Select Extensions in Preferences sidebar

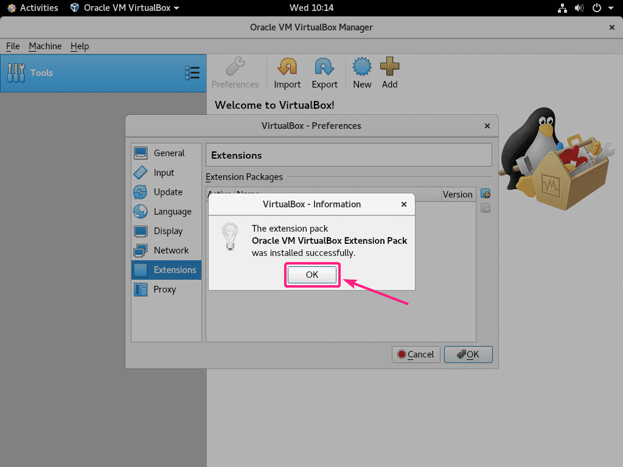point(167,269)
